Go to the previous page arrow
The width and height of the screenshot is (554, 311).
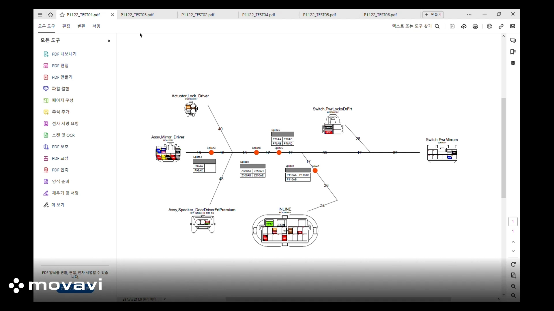[x=513, y=242]
